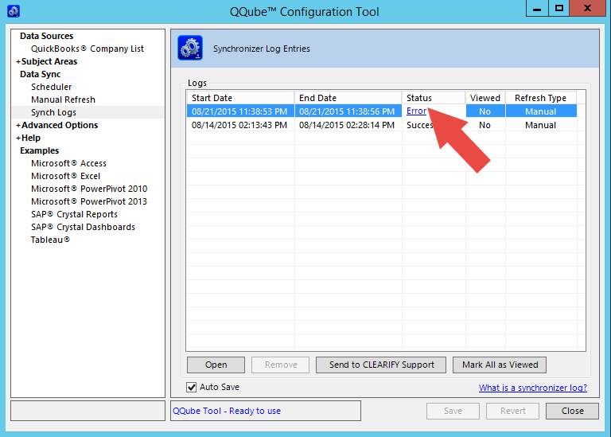Click the Synchronizer gears header icon
Image resolution: width=611 pixels, height=437 pixels.
point(190,48)
